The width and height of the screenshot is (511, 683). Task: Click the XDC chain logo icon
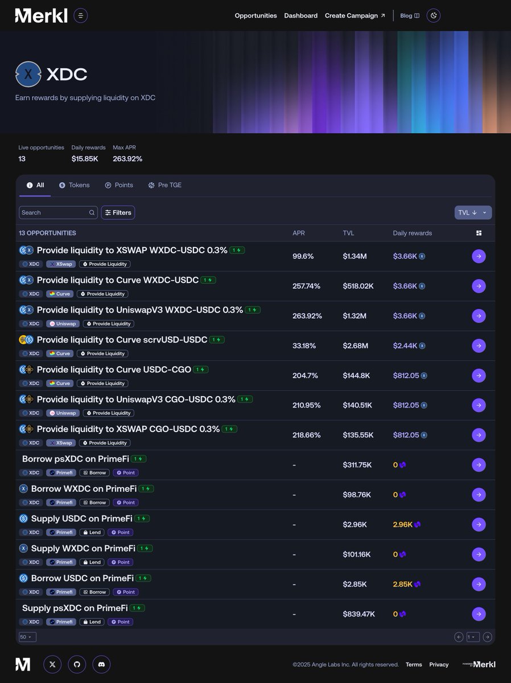pos(28,75)
